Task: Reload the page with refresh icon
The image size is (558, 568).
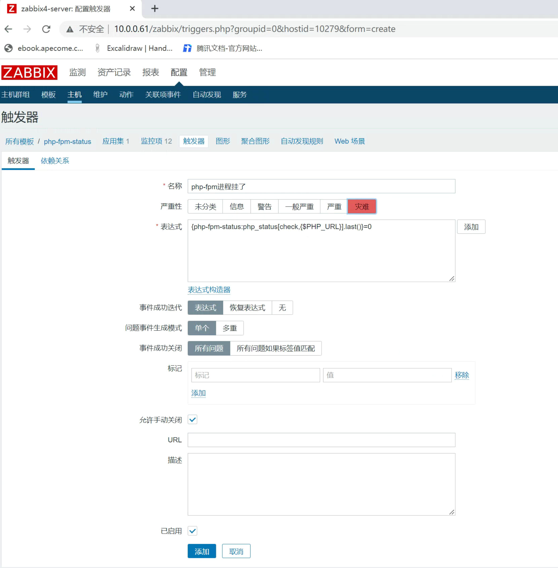Action: [x=46, y=29]
